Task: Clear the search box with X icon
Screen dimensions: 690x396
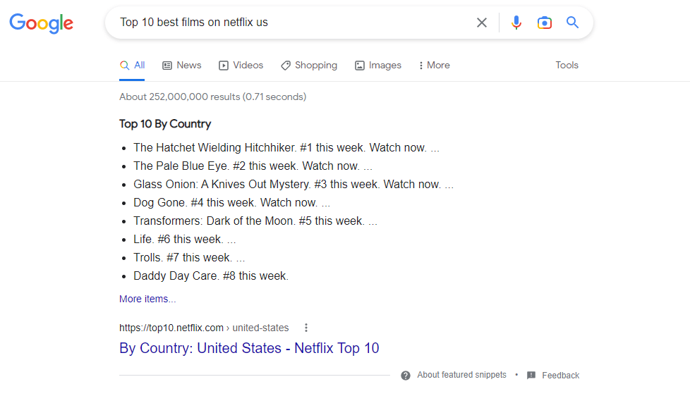Action: pos(482,23)
